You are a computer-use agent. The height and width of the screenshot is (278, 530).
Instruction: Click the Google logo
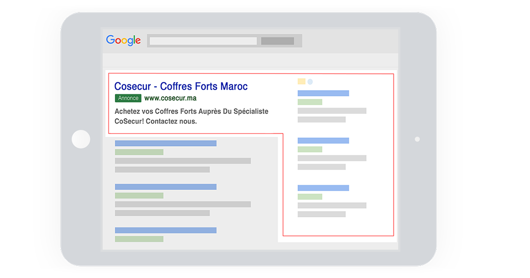pyautogui.click(x=124, y=40)
